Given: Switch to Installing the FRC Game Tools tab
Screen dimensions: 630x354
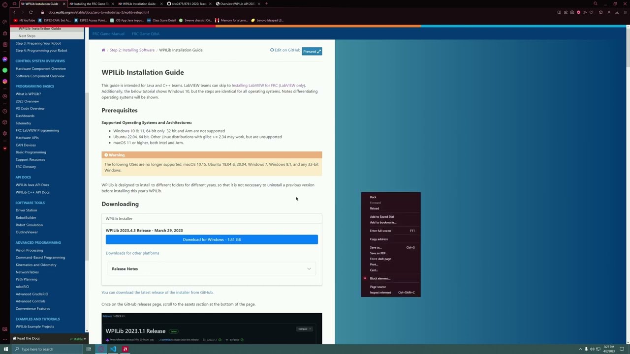Looking at the screenshot, I should (x=91, y=4).
